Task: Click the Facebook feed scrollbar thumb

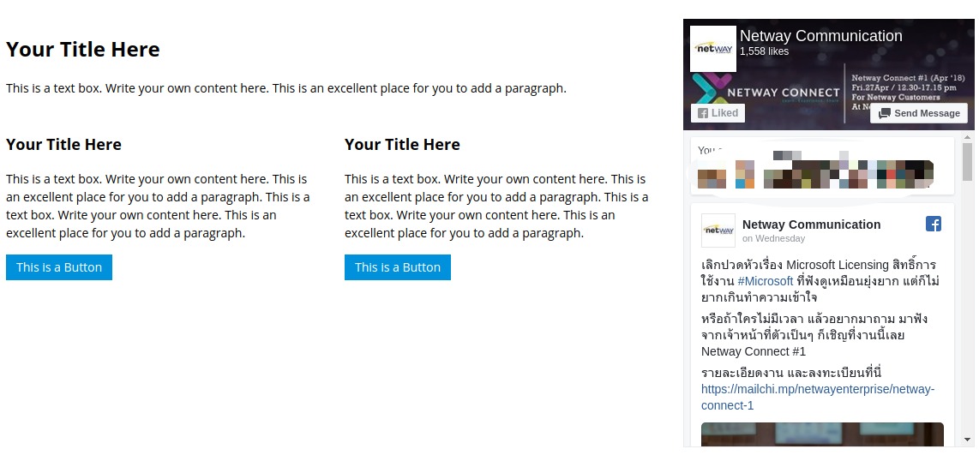Action: pos(968,163)
